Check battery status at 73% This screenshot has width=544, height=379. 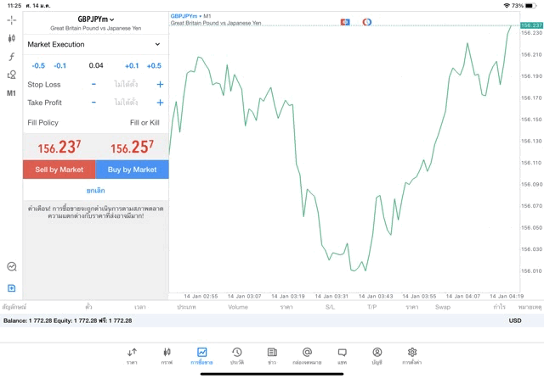click(x=524, y=6)
